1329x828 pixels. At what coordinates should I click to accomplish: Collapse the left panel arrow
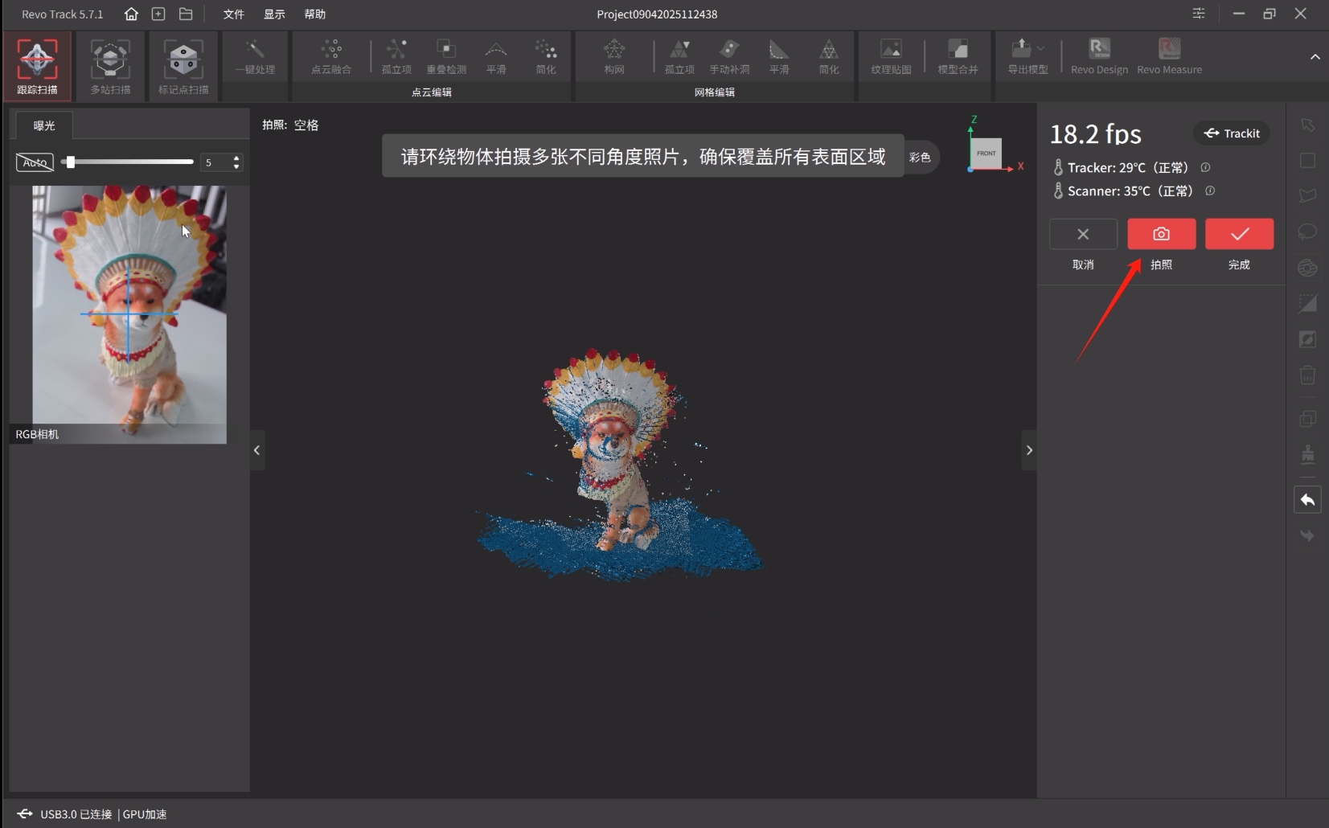[256, 450]
